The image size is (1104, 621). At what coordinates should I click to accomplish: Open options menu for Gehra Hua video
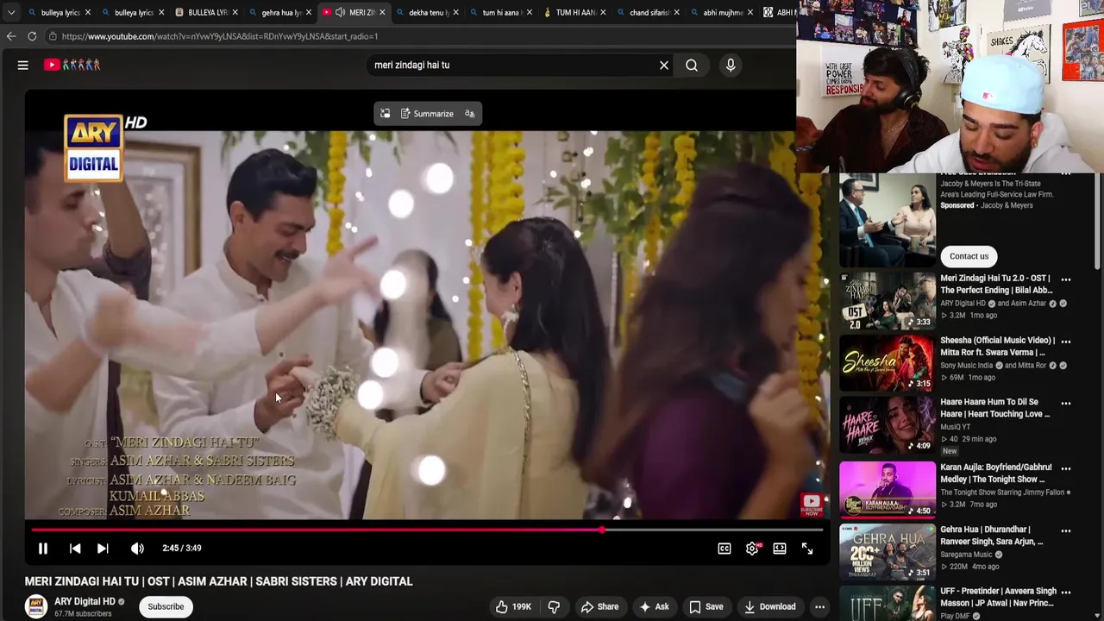coord(1066,530)
